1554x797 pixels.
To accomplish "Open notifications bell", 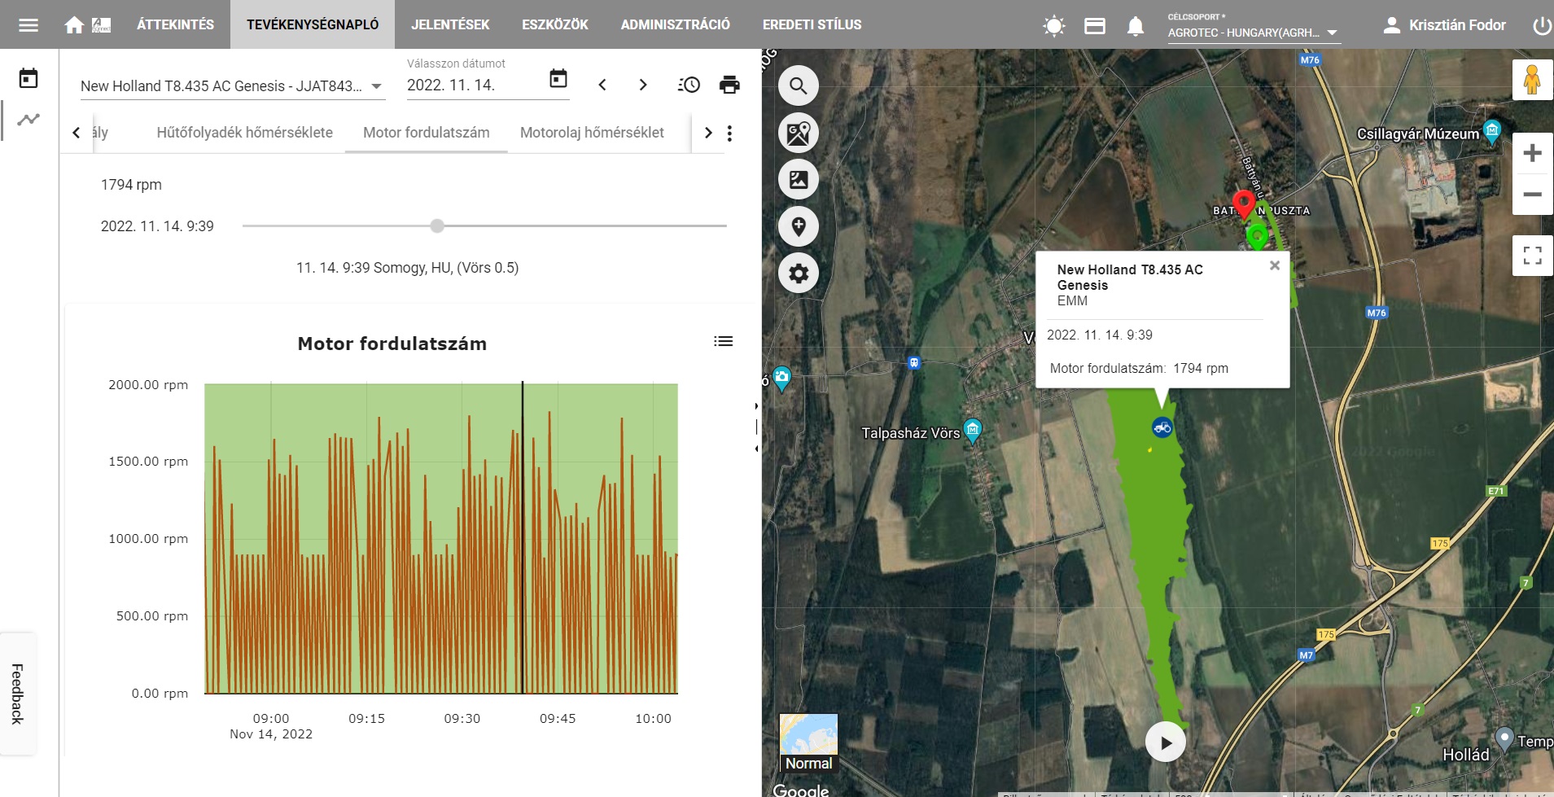I will tap(1136, 26).
